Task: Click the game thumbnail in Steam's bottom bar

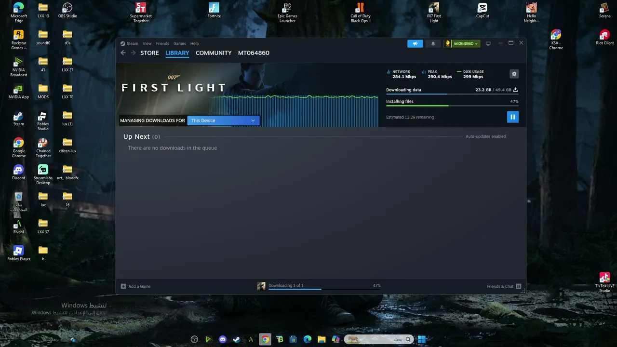Action: [261, 286]
